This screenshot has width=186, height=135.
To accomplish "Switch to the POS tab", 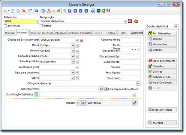I will tap(123, 33).
